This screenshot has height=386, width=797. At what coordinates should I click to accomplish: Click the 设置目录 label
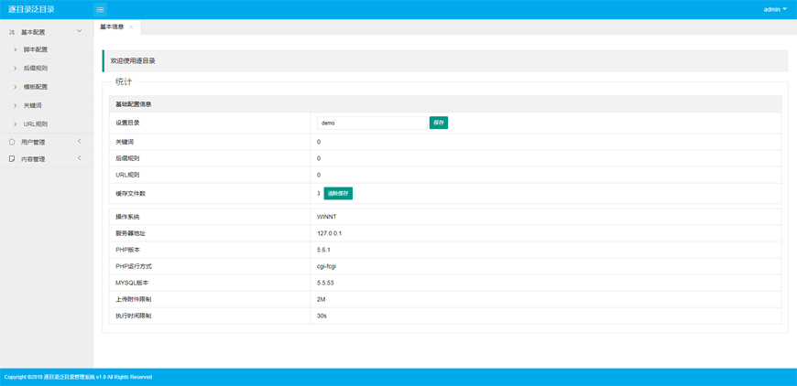click(127, 123)
